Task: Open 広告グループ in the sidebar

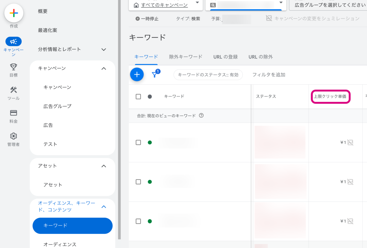Action: (57, 106)
